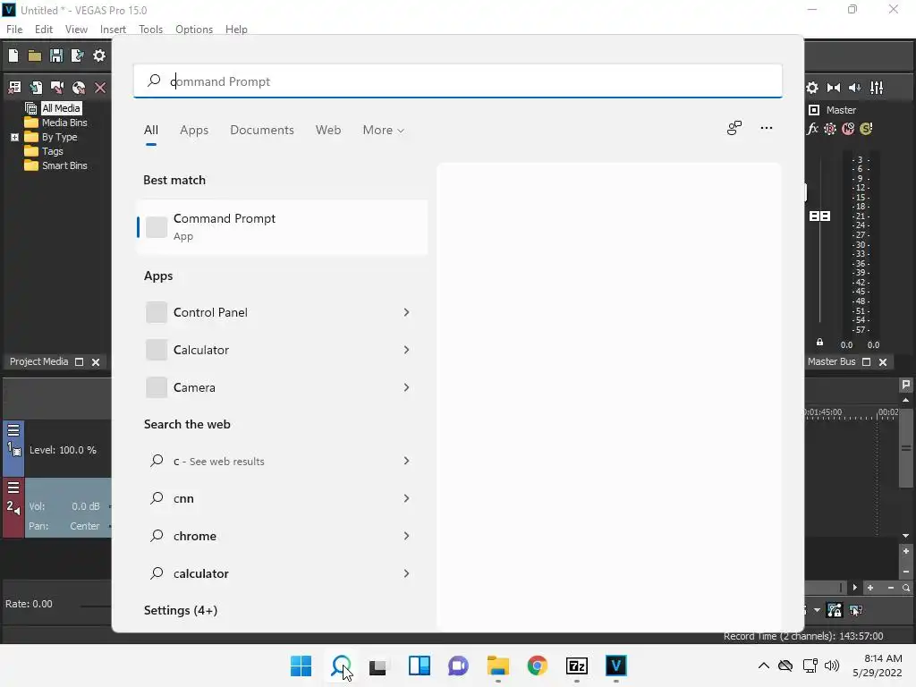Open the Command Prompt best match
The width and height of the screenshot is (916, 687).
point(282,227)
